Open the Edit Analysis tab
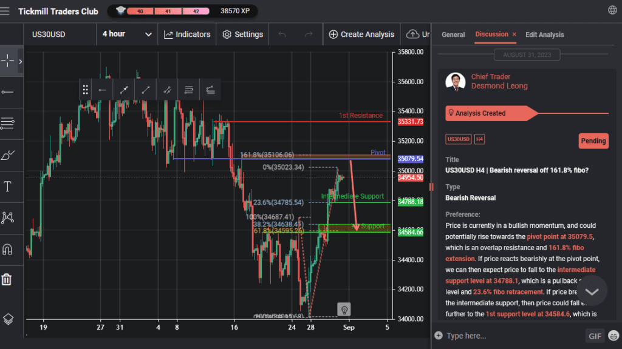The height and width of the screenshot is (349, 622). click(544, 35)
